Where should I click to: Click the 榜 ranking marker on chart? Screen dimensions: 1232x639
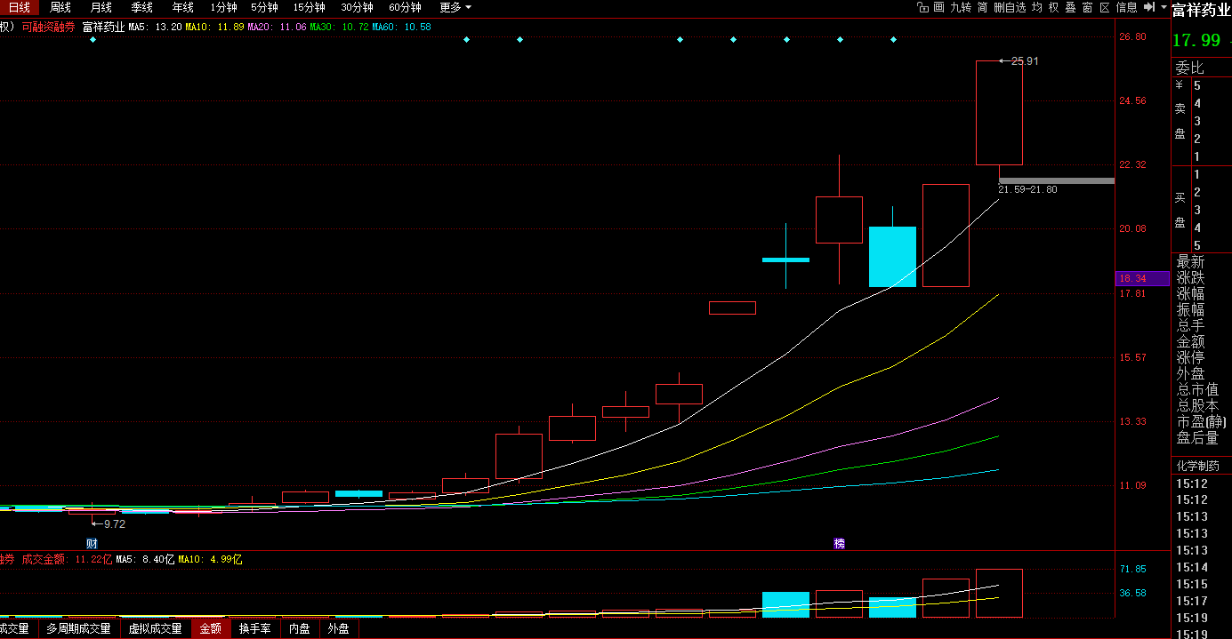(839, 543)
